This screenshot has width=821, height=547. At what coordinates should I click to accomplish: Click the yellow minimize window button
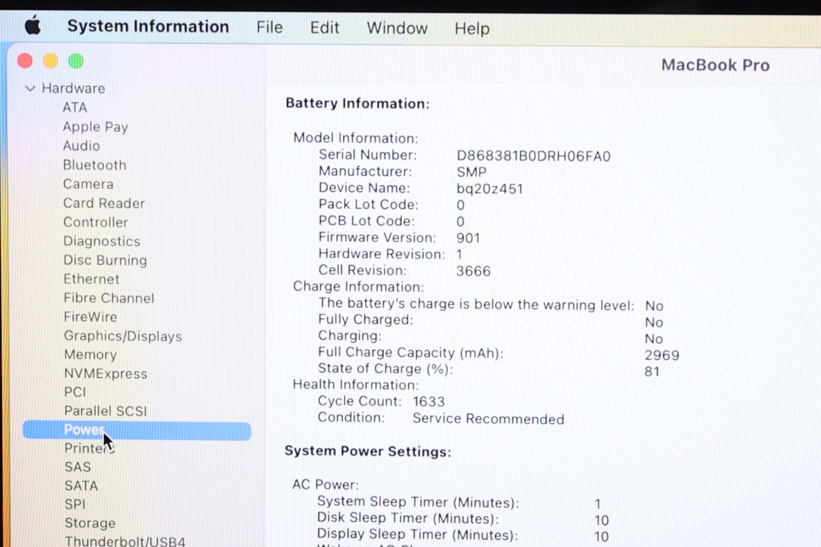[x=50, y=61]
